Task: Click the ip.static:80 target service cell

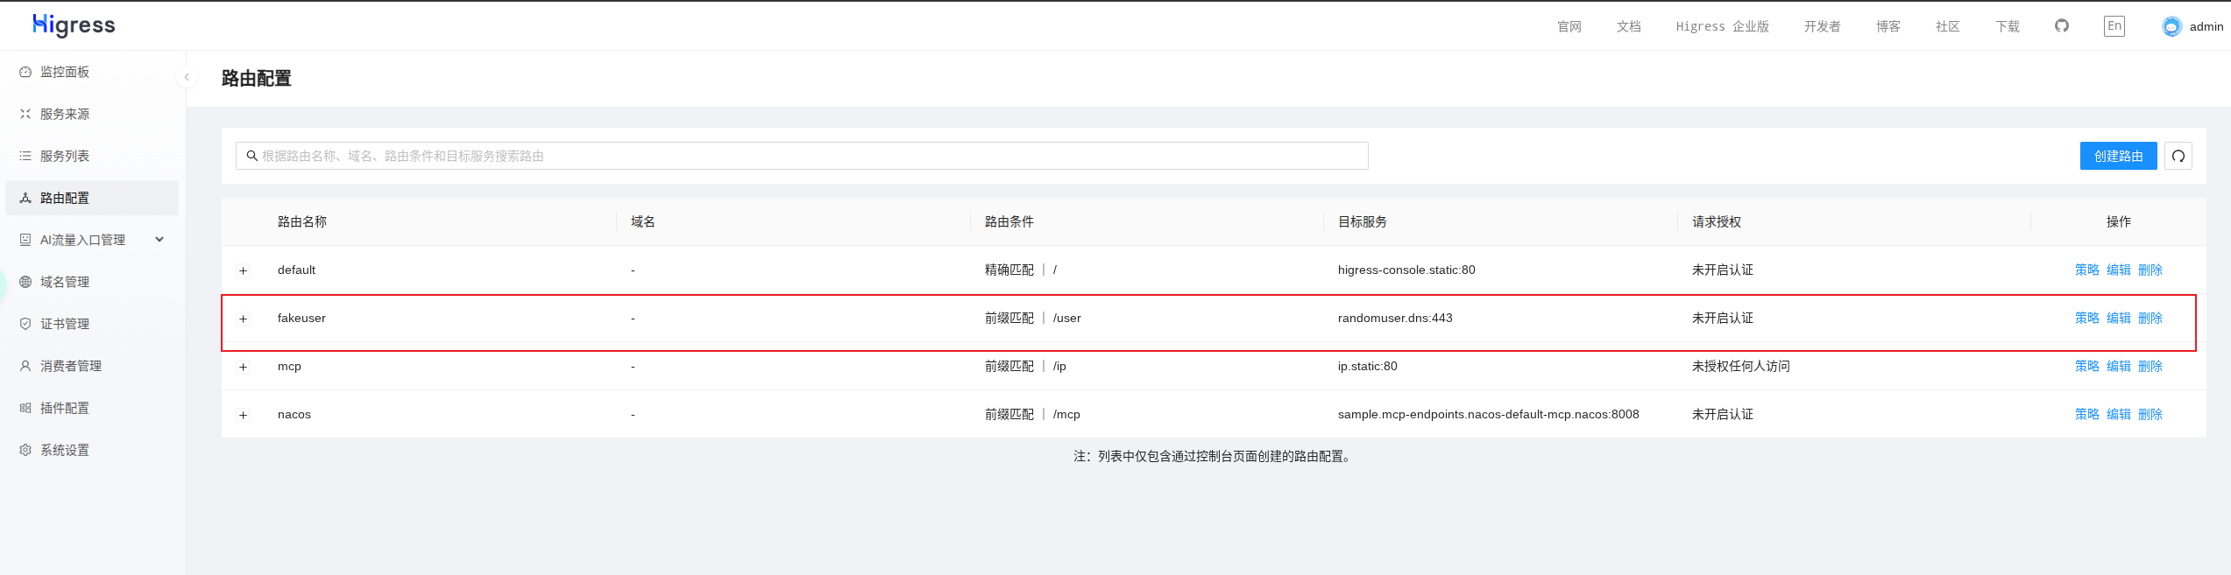Action: coord(1367,366)
